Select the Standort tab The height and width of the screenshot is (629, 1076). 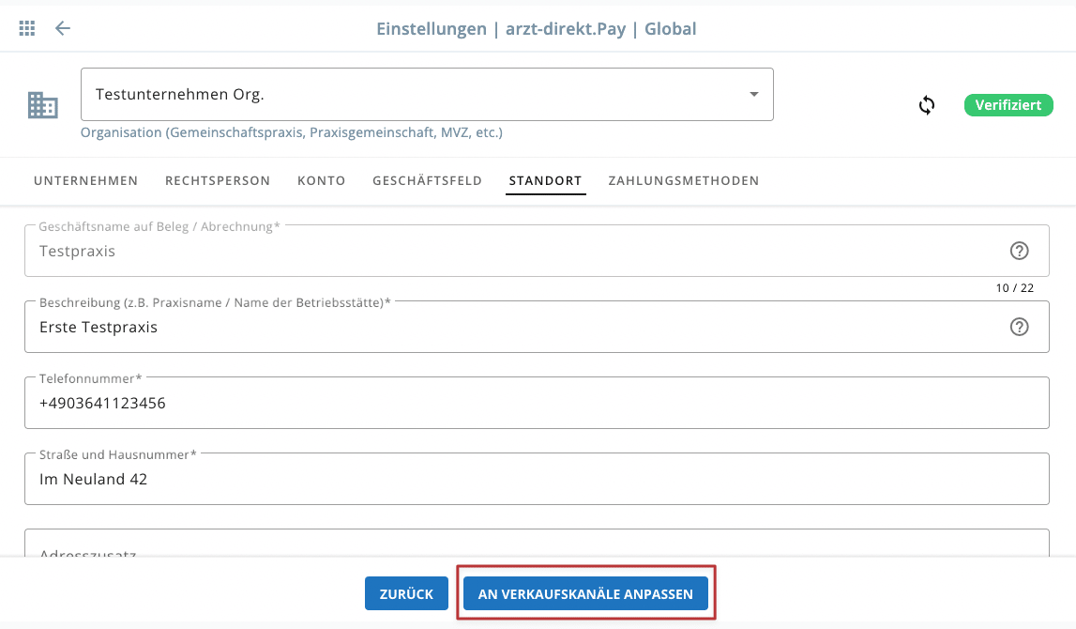point(545,180)
